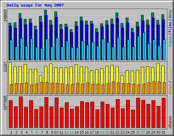Click the orange sites bar for day 14
Screen dimensions: 174x136
[x=77, y=88]
